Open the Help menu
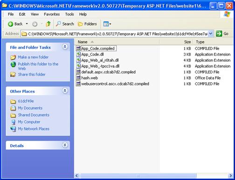The width and height of the screenshot is (235, 180). (83, 14)
